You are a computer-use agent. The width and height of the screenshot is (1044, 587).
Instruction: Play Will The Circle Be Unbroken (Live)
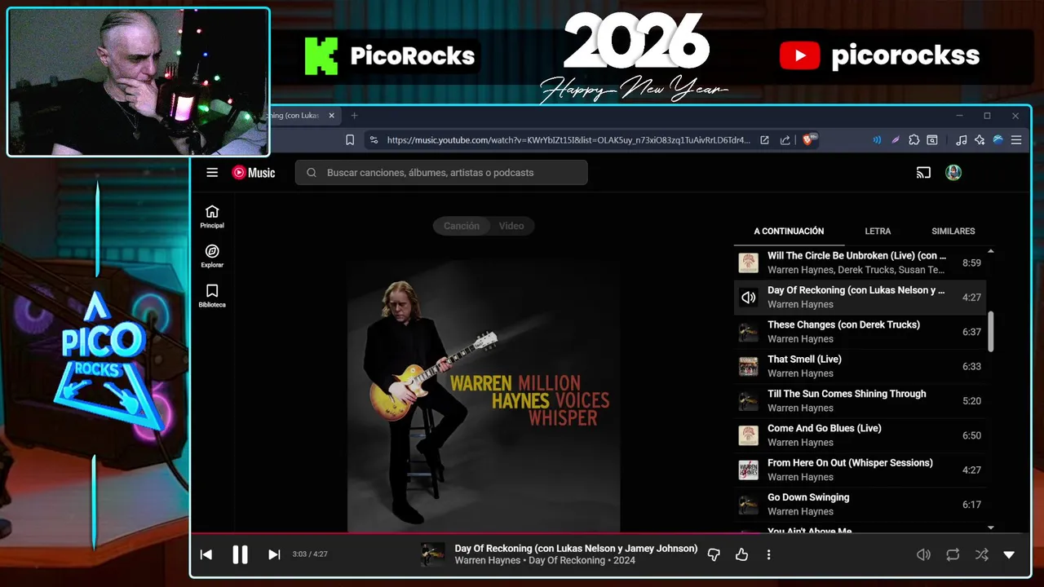tap(860, 263)
